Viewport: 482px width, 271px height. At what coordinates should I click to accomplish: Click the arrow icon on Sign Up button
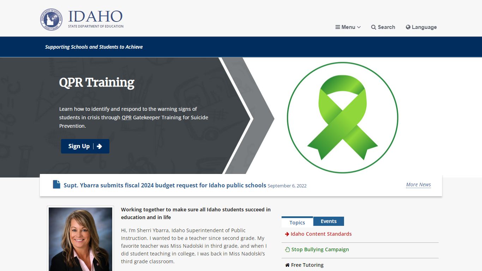click(x=100, y=146)
